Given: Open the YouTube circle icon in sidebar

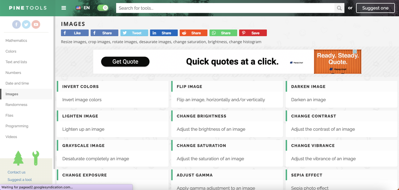Looking at the screenshot, I should tap(36, 24).
